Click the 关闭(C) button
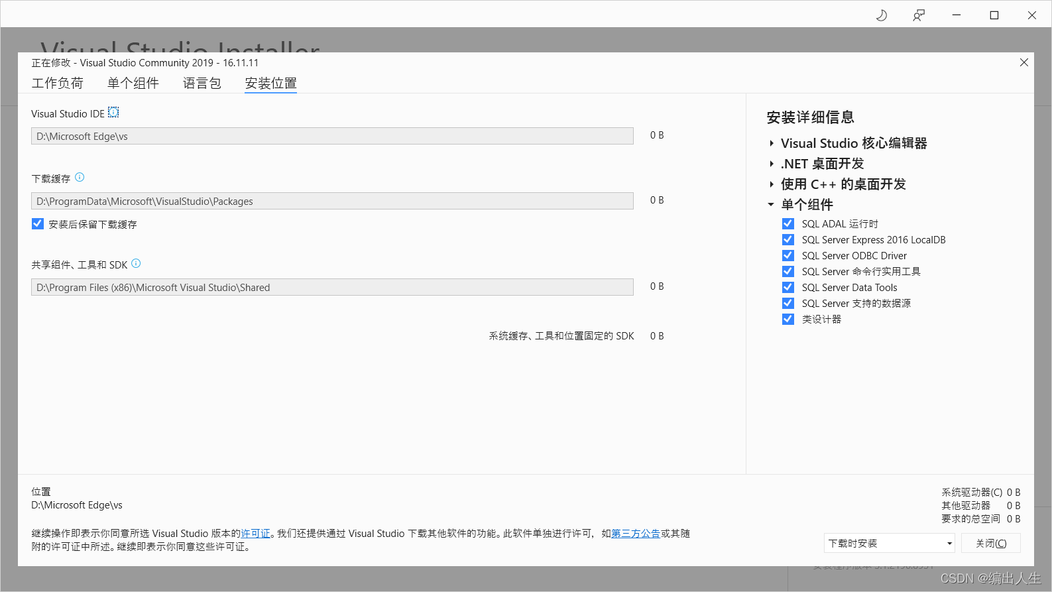This screenshot has height=592, width=1052. click(991, 543)
